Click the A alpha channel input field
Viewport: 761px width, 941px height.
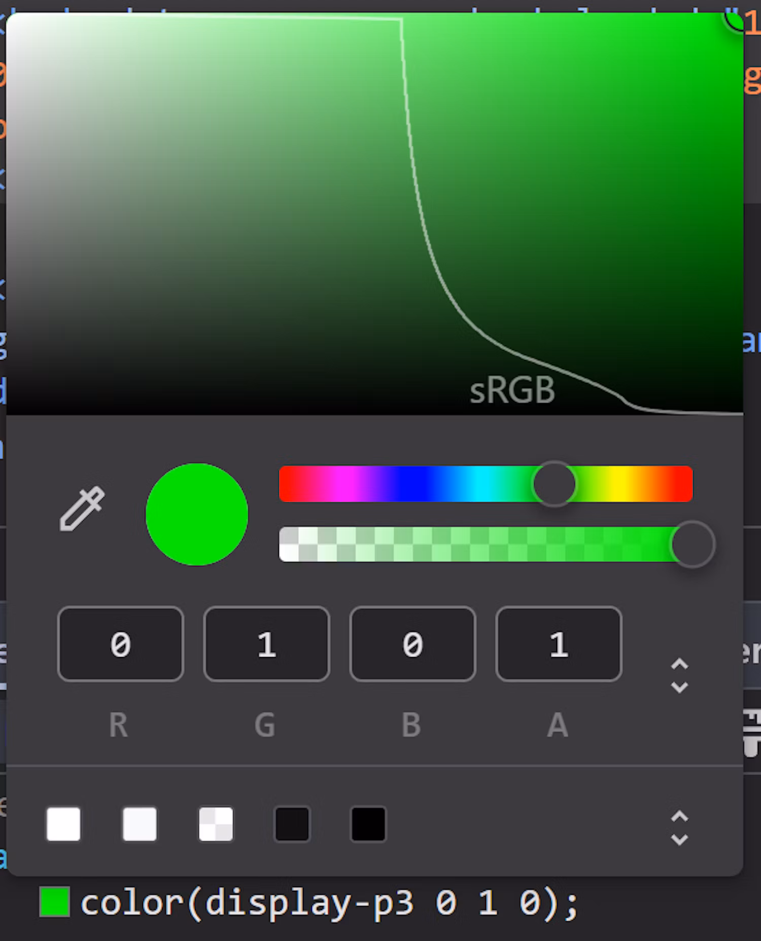click(x=559, y=644)
